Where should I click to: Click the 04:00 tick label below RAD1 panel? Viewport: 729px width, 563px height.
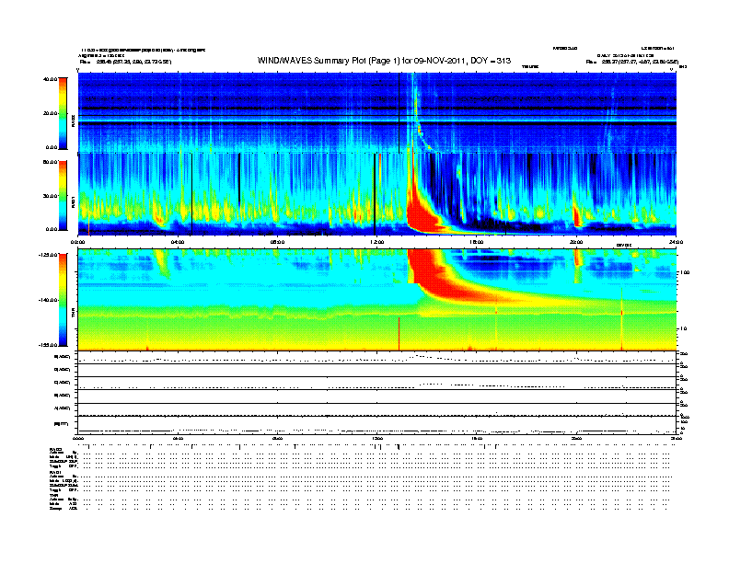pos(178,242)
